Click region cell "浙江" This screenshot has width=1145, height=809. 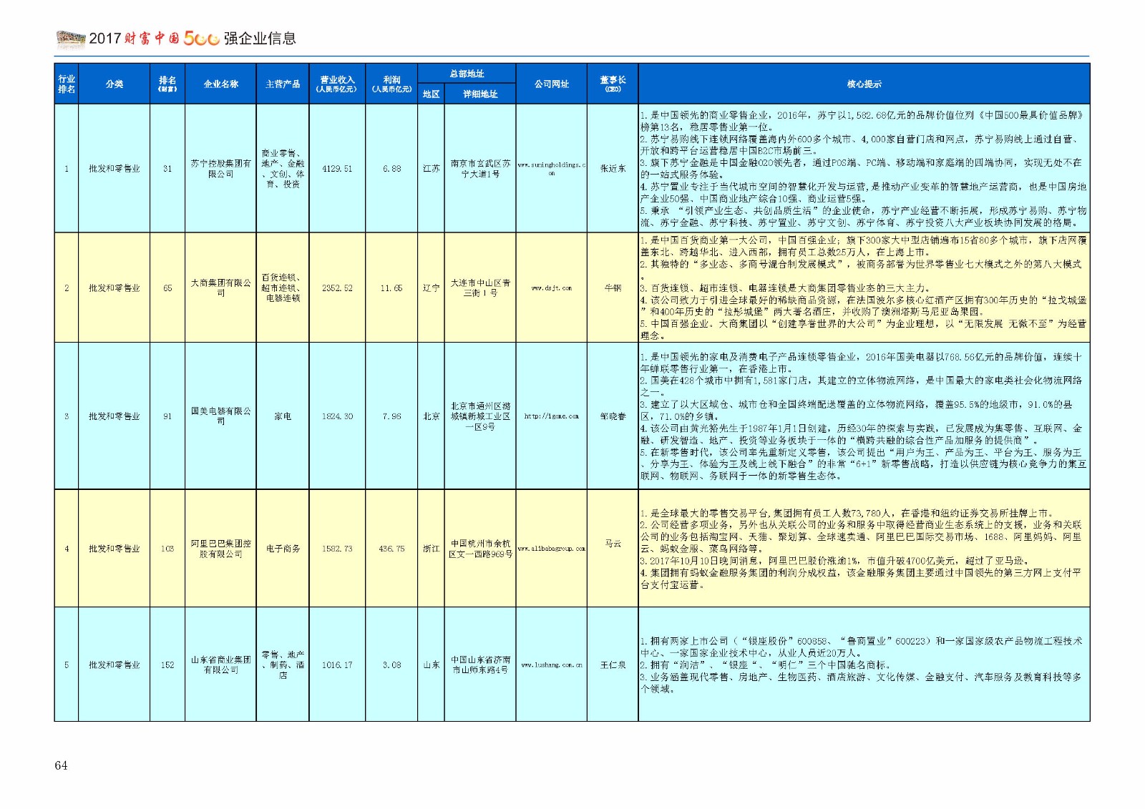[431, 549]
